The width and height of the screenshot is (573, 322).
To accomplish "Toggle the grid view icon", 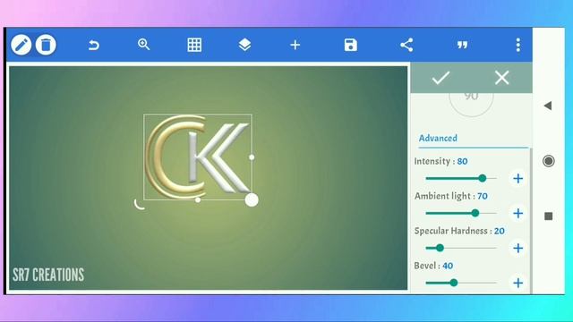I will coord(194,45).
